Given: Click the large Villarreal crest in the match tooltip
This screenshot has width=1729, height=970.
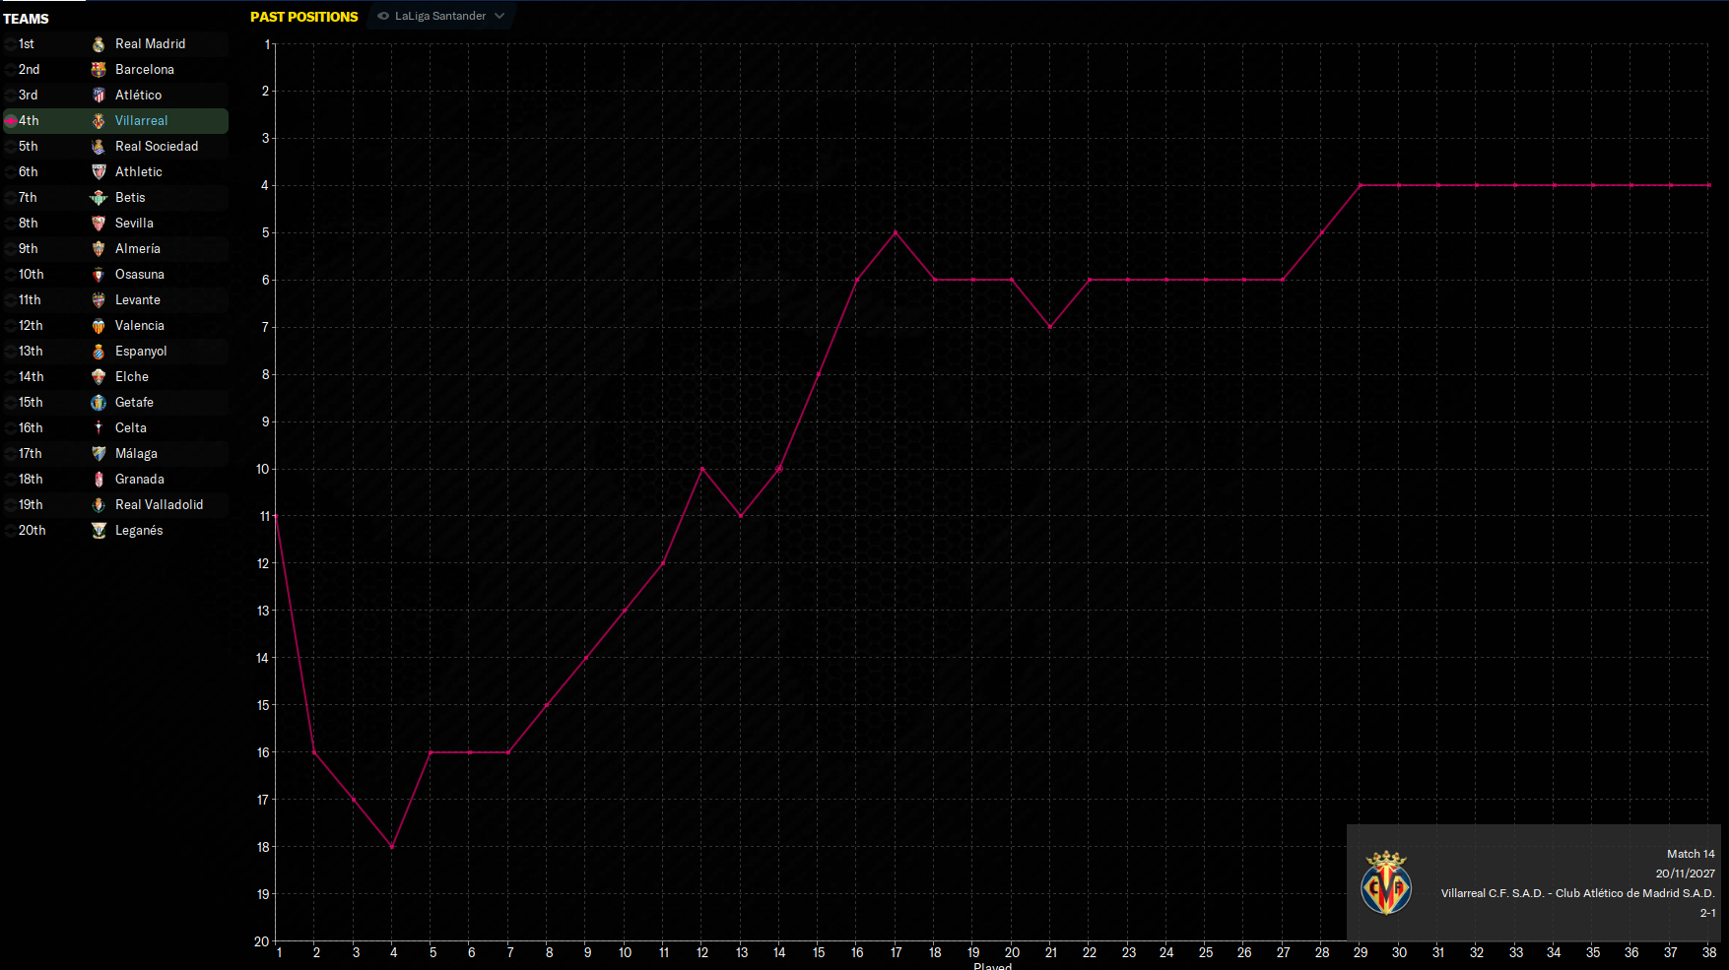Looking at the screenshot, I should click(x=1386, y=883).
